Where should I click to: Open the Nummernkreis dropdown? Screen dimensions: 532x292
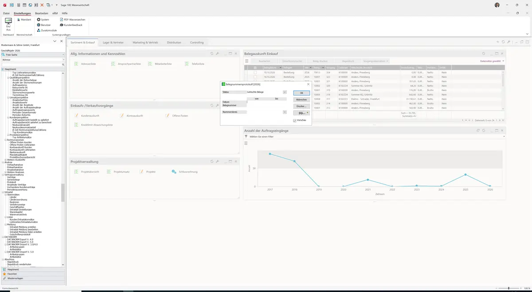285,112
